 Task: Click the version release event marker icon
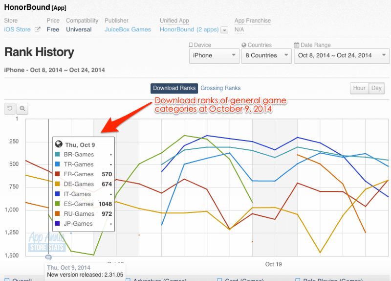click(x=48, y=257)
